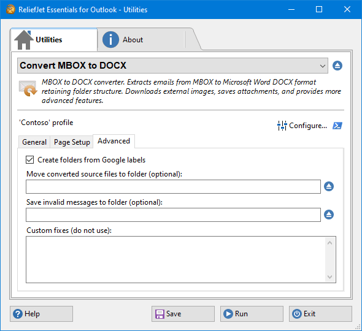Viewport: 362px width, 331px height.
Task: Click the MBOX converter envelope icon
Action: pos(28,88)
